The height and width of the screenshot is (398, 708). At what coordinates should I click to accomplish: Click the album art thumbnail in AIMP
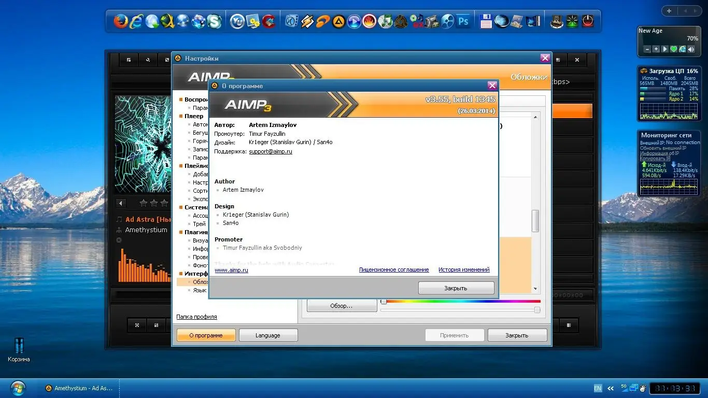pyautogui.click(x=143, y=144)
